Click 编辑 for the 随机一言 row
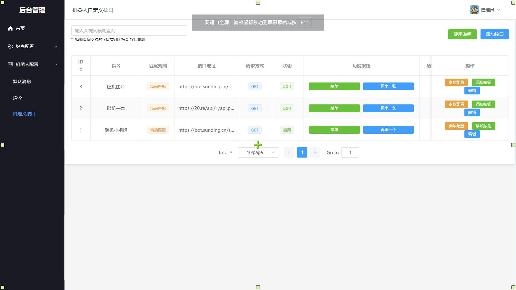 [x=472, y=112]
